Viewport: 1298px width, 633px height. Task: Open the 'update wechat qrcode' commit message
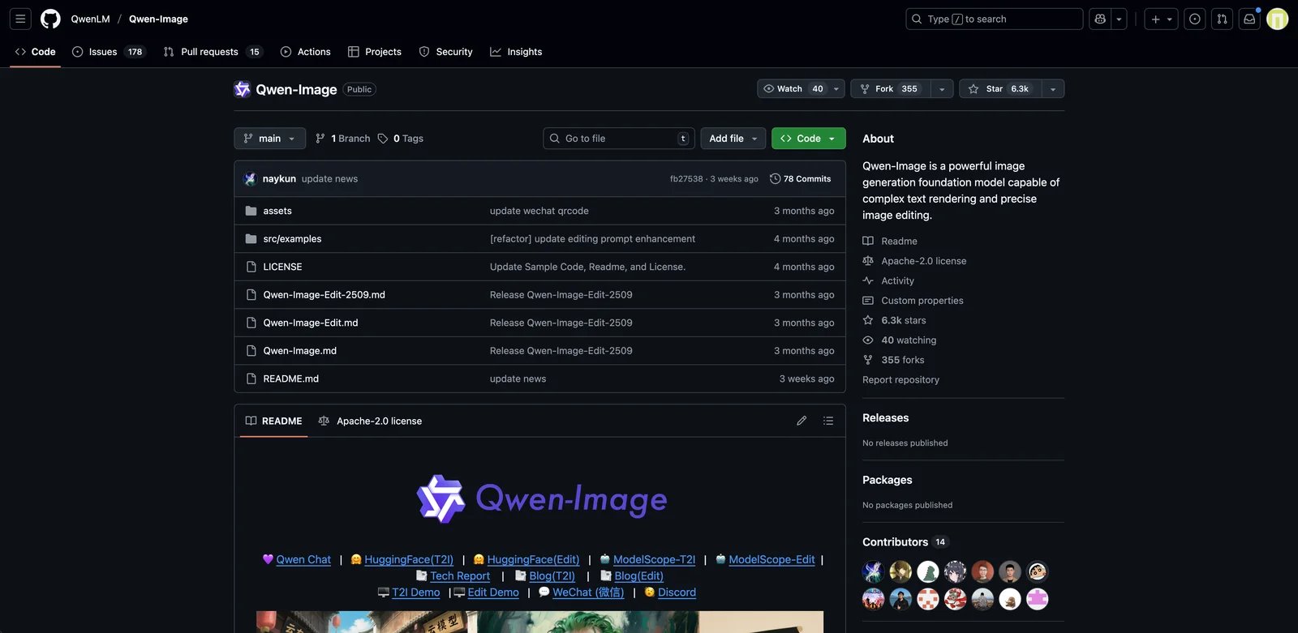click(x=539, y=211)
